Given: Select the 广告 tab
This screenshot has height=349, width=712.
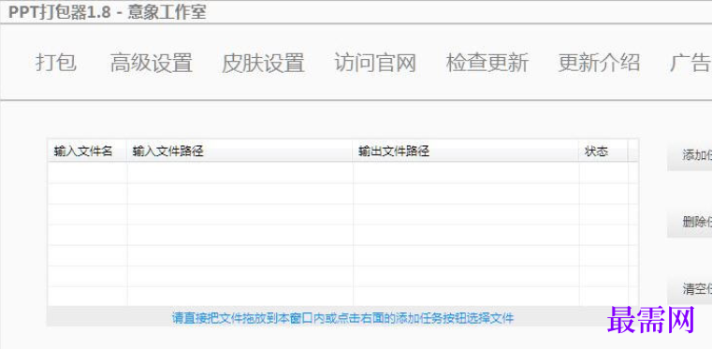Looking at the screenshot, I should [x=690, y=63].
